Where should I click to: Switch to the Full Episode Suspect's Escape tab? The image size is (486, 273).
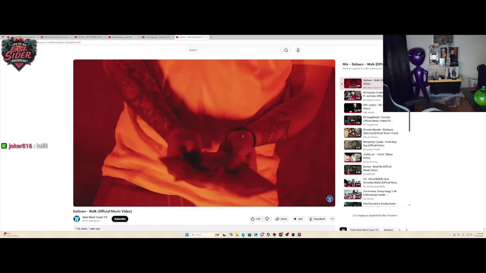[56, 37]
